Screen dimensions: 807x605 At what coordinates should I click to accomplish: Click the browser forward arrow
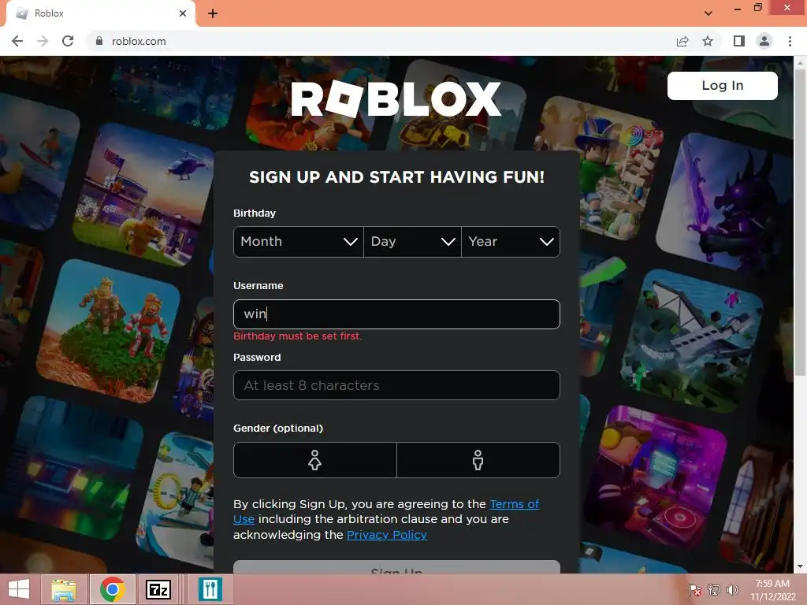pyautogui.click(x=43, y=41)
